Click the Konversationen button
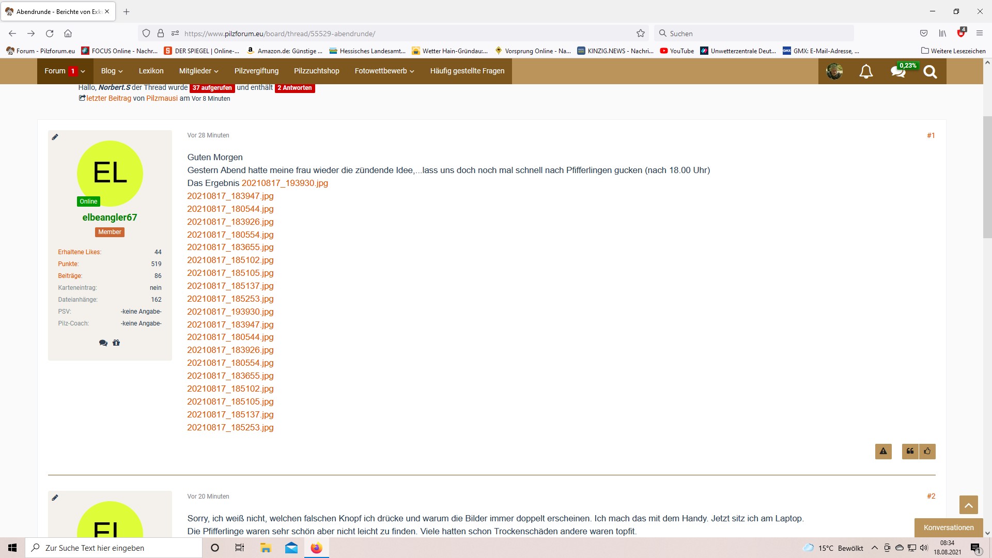The width and height of the screenshot is (992, 558). 948,528
